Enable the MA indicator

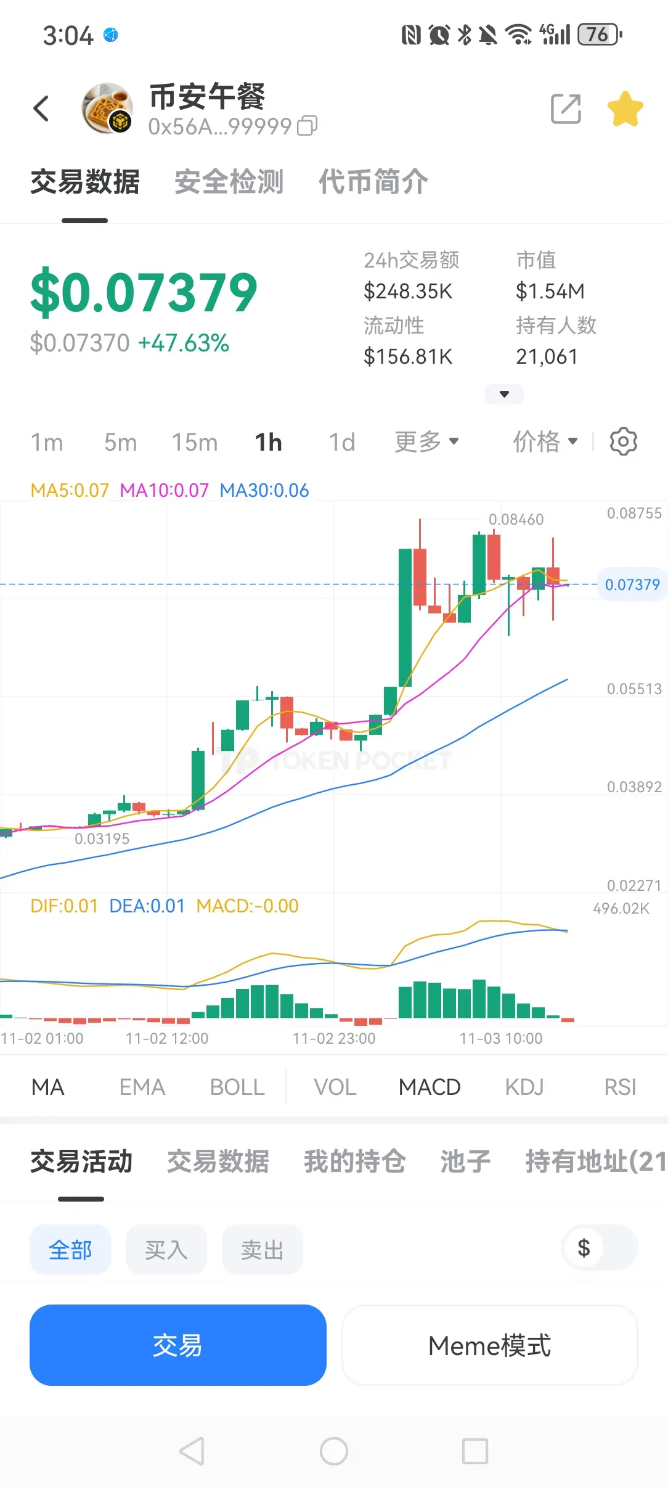pos(47,1087)
